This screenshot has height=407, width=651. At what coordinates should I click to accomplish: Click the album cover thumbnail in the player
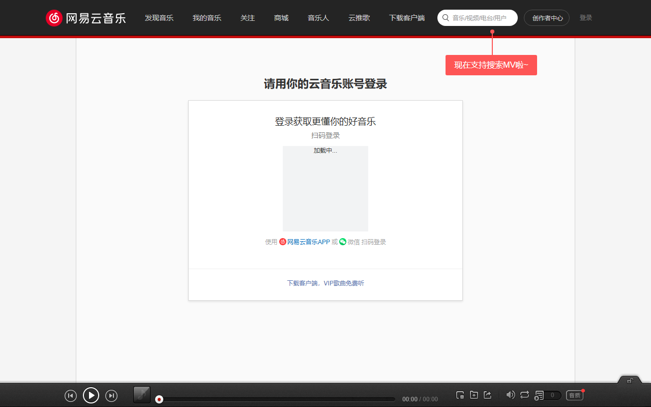(x=142, y=395)
